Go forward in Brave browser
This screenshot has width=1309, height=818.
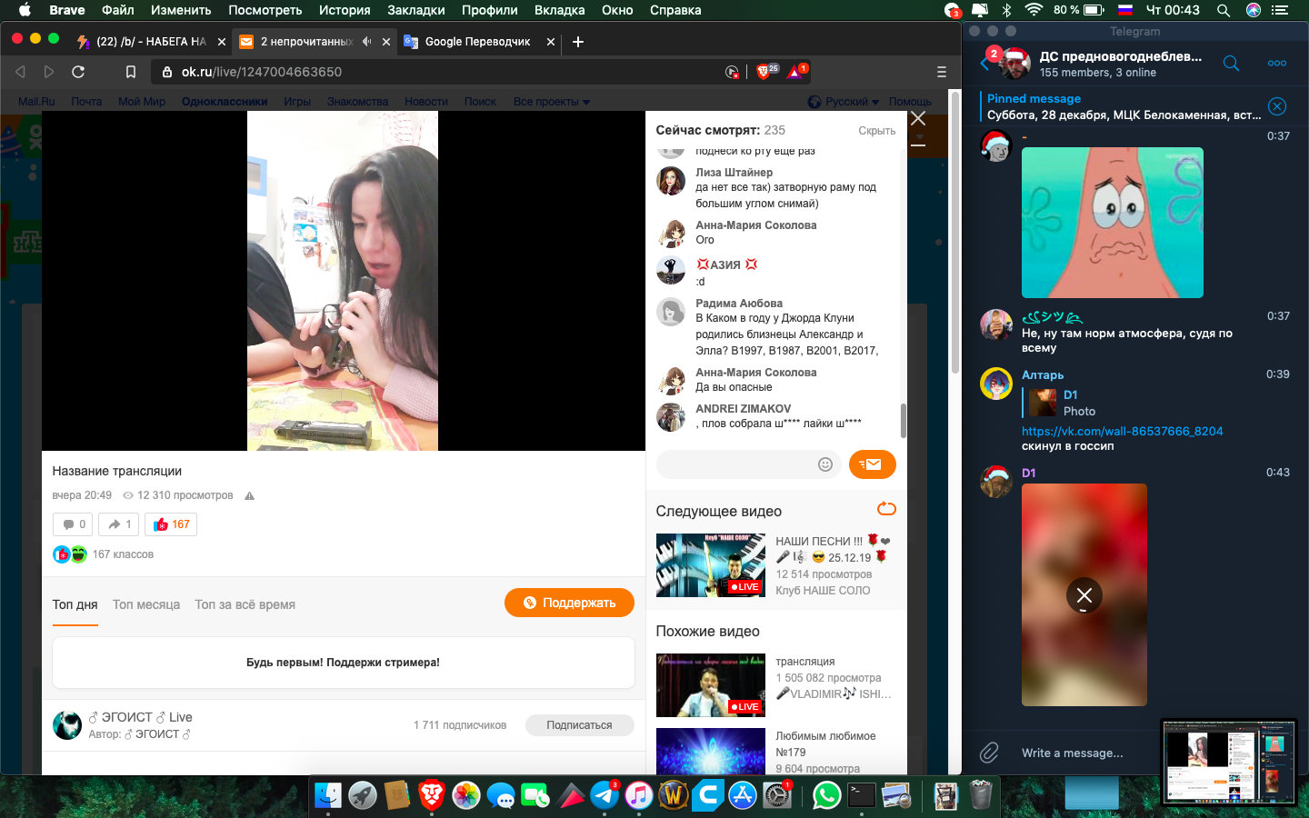click(49, 72)
